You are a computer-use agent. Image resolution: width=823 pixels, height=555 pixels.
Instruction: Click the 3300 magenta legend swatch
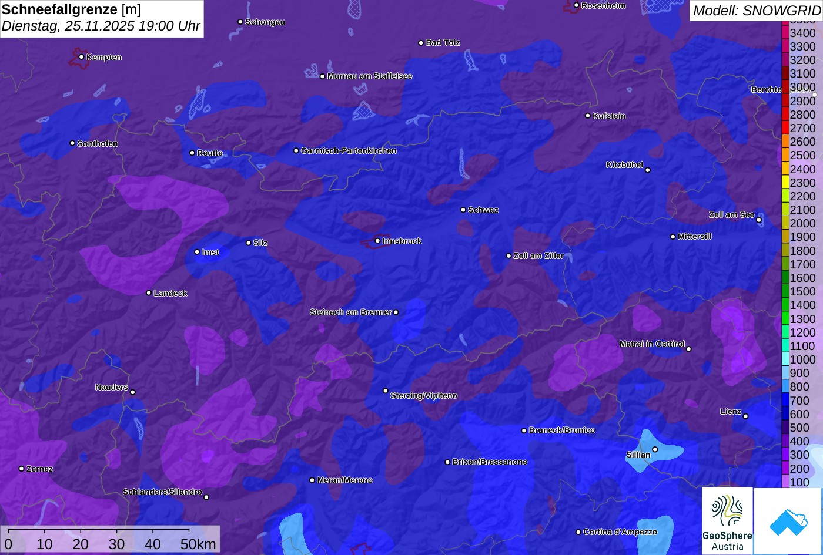point(785,46)
